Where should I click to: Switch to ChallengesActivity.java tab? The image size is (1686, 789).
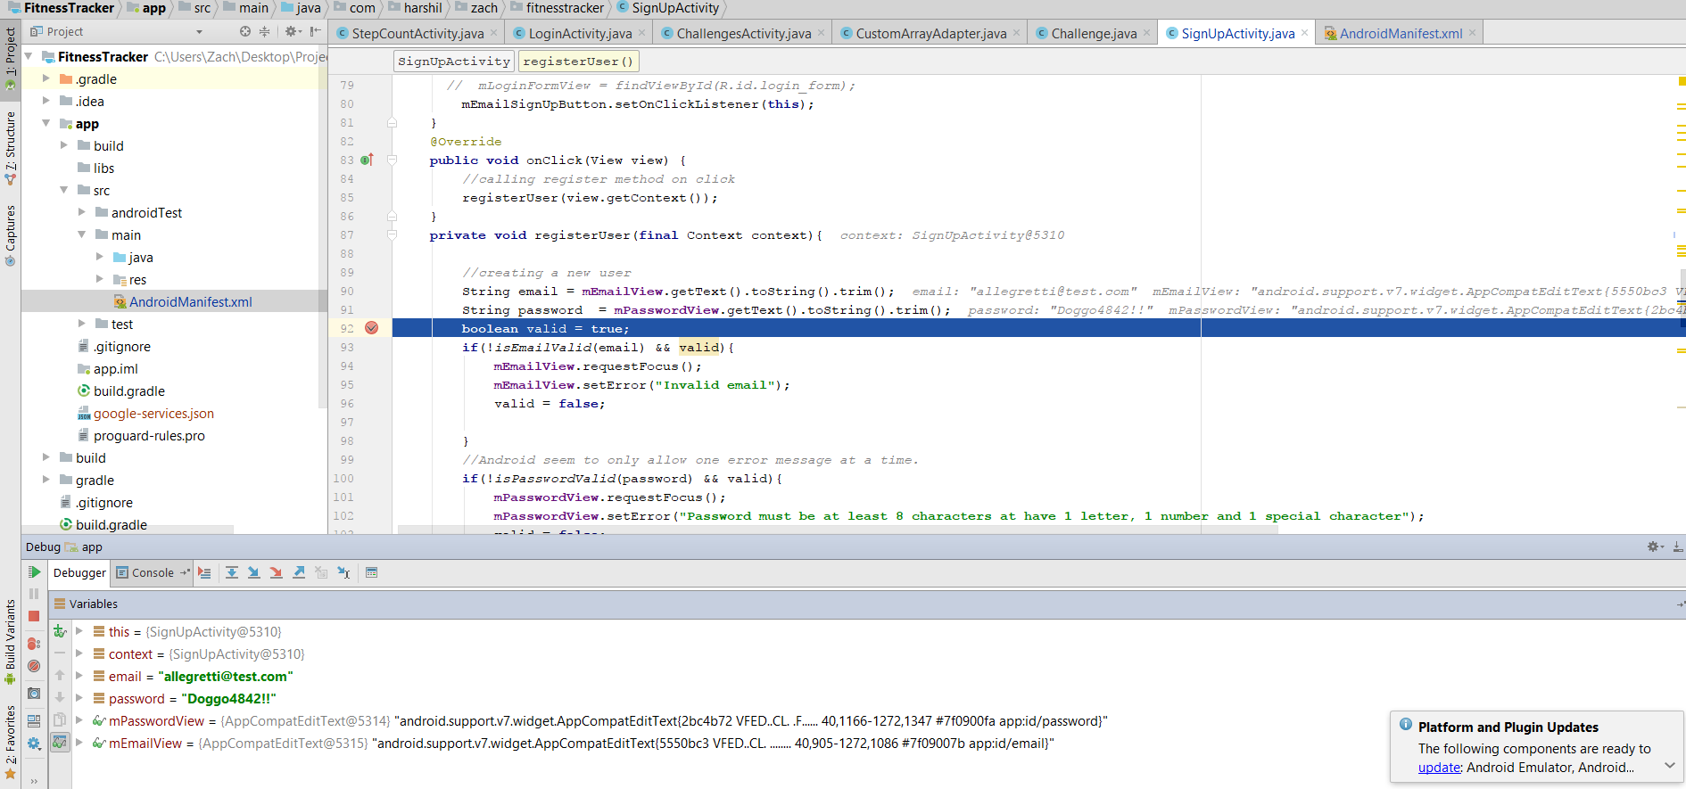click(x=744, y=33)
